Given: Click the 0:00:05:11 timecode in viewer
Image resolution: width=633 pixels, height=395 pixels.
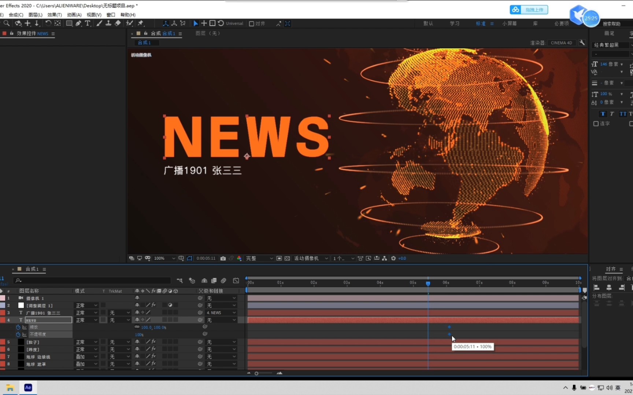Looking at the screenshot, I should [206, 258].
